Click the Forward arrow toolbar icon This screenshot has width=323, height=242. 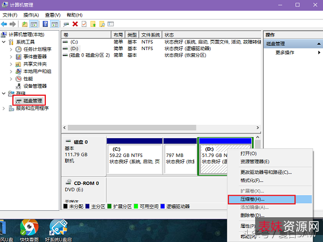tap(13, 24)
